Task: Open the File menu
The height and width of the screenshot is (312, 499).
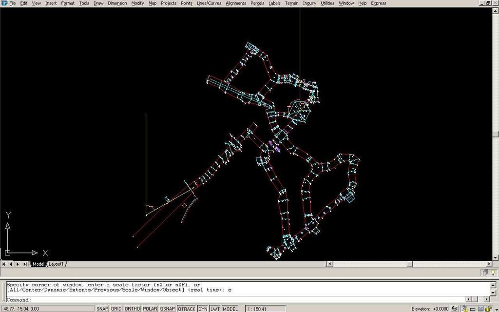Action: (x=12, y=3)
